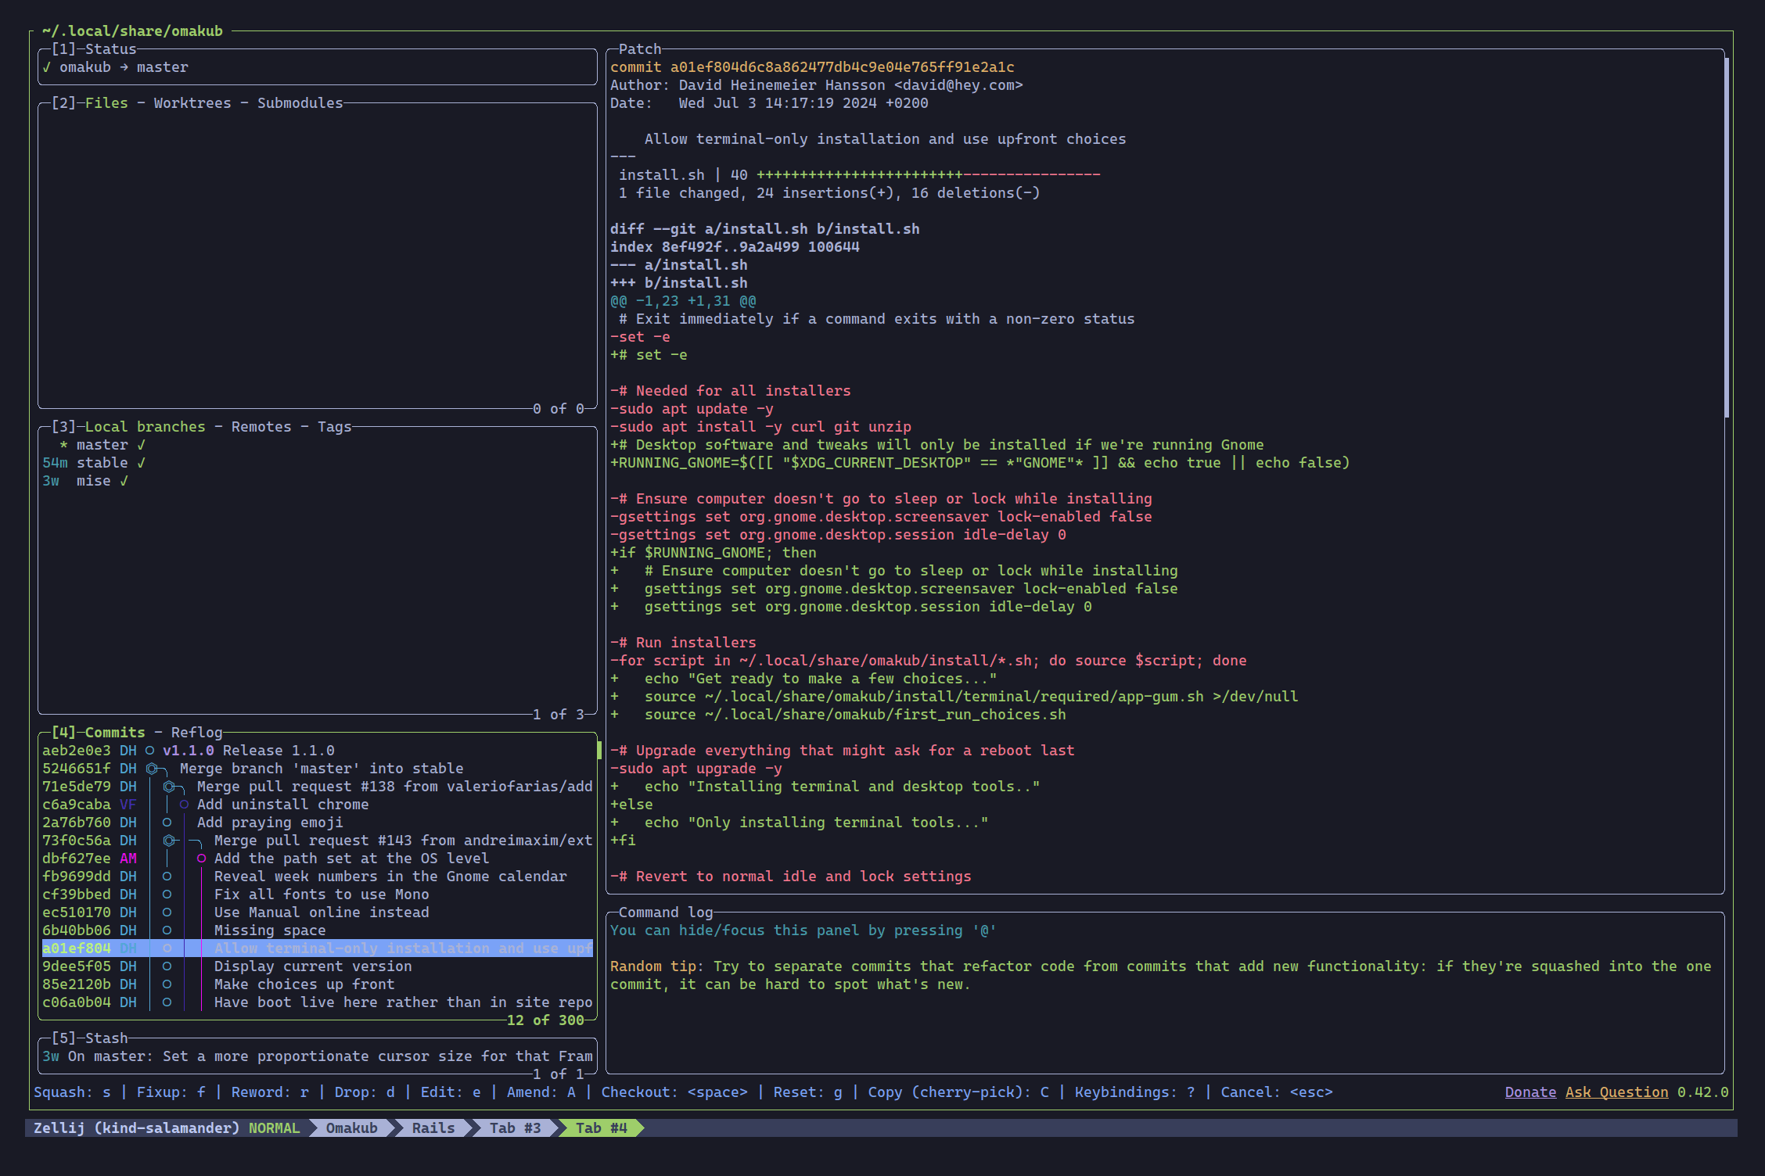Click the Ask Question link
Viewport: 1765px width, 1176px height.
coord(1616,1092)
